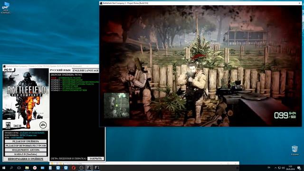304x171 pixels.
Task: Switch trainer to ENGLISH LANGUAGE tab
Action: coord(85,71)
